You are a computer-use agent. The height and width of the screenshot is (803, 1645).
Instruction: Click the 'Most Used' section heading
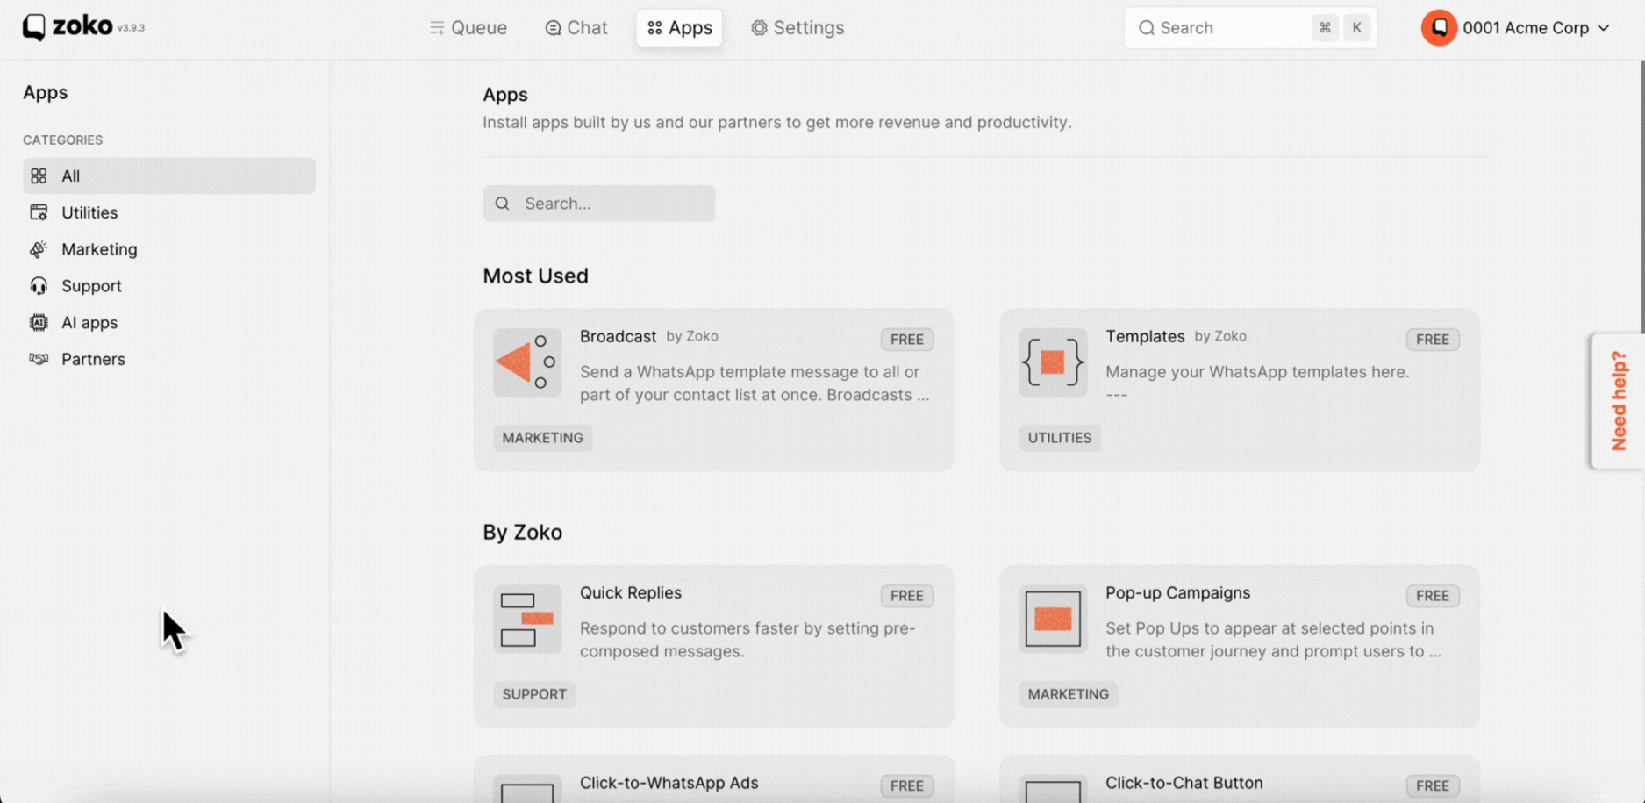(535, 276)
